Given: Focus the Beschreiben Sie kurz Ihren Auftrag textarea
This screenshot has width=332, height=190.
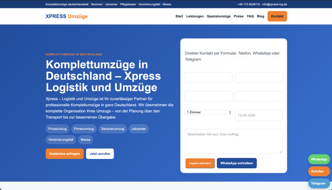Looking at the screenshot, I should click(233, 141).
